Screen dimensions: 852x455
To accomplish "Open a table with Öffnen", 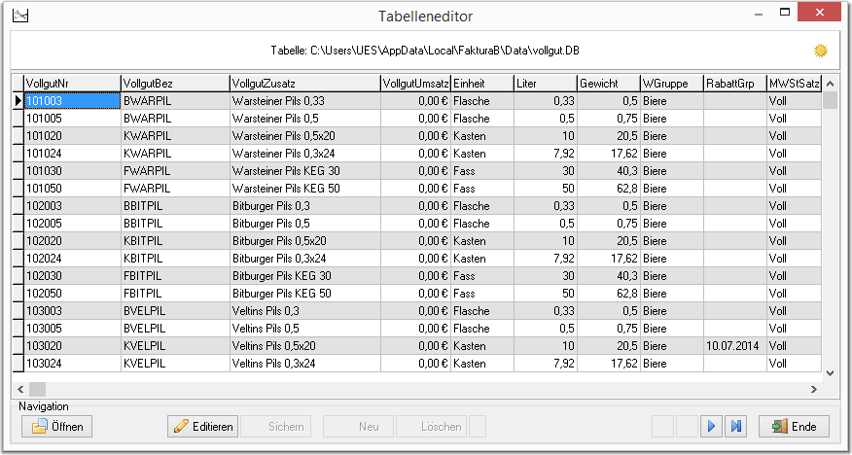I will click(57, 426).
